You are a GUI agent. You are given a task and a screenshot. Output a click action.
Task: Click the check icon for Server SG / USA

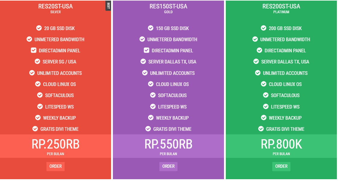pos(37,62)
